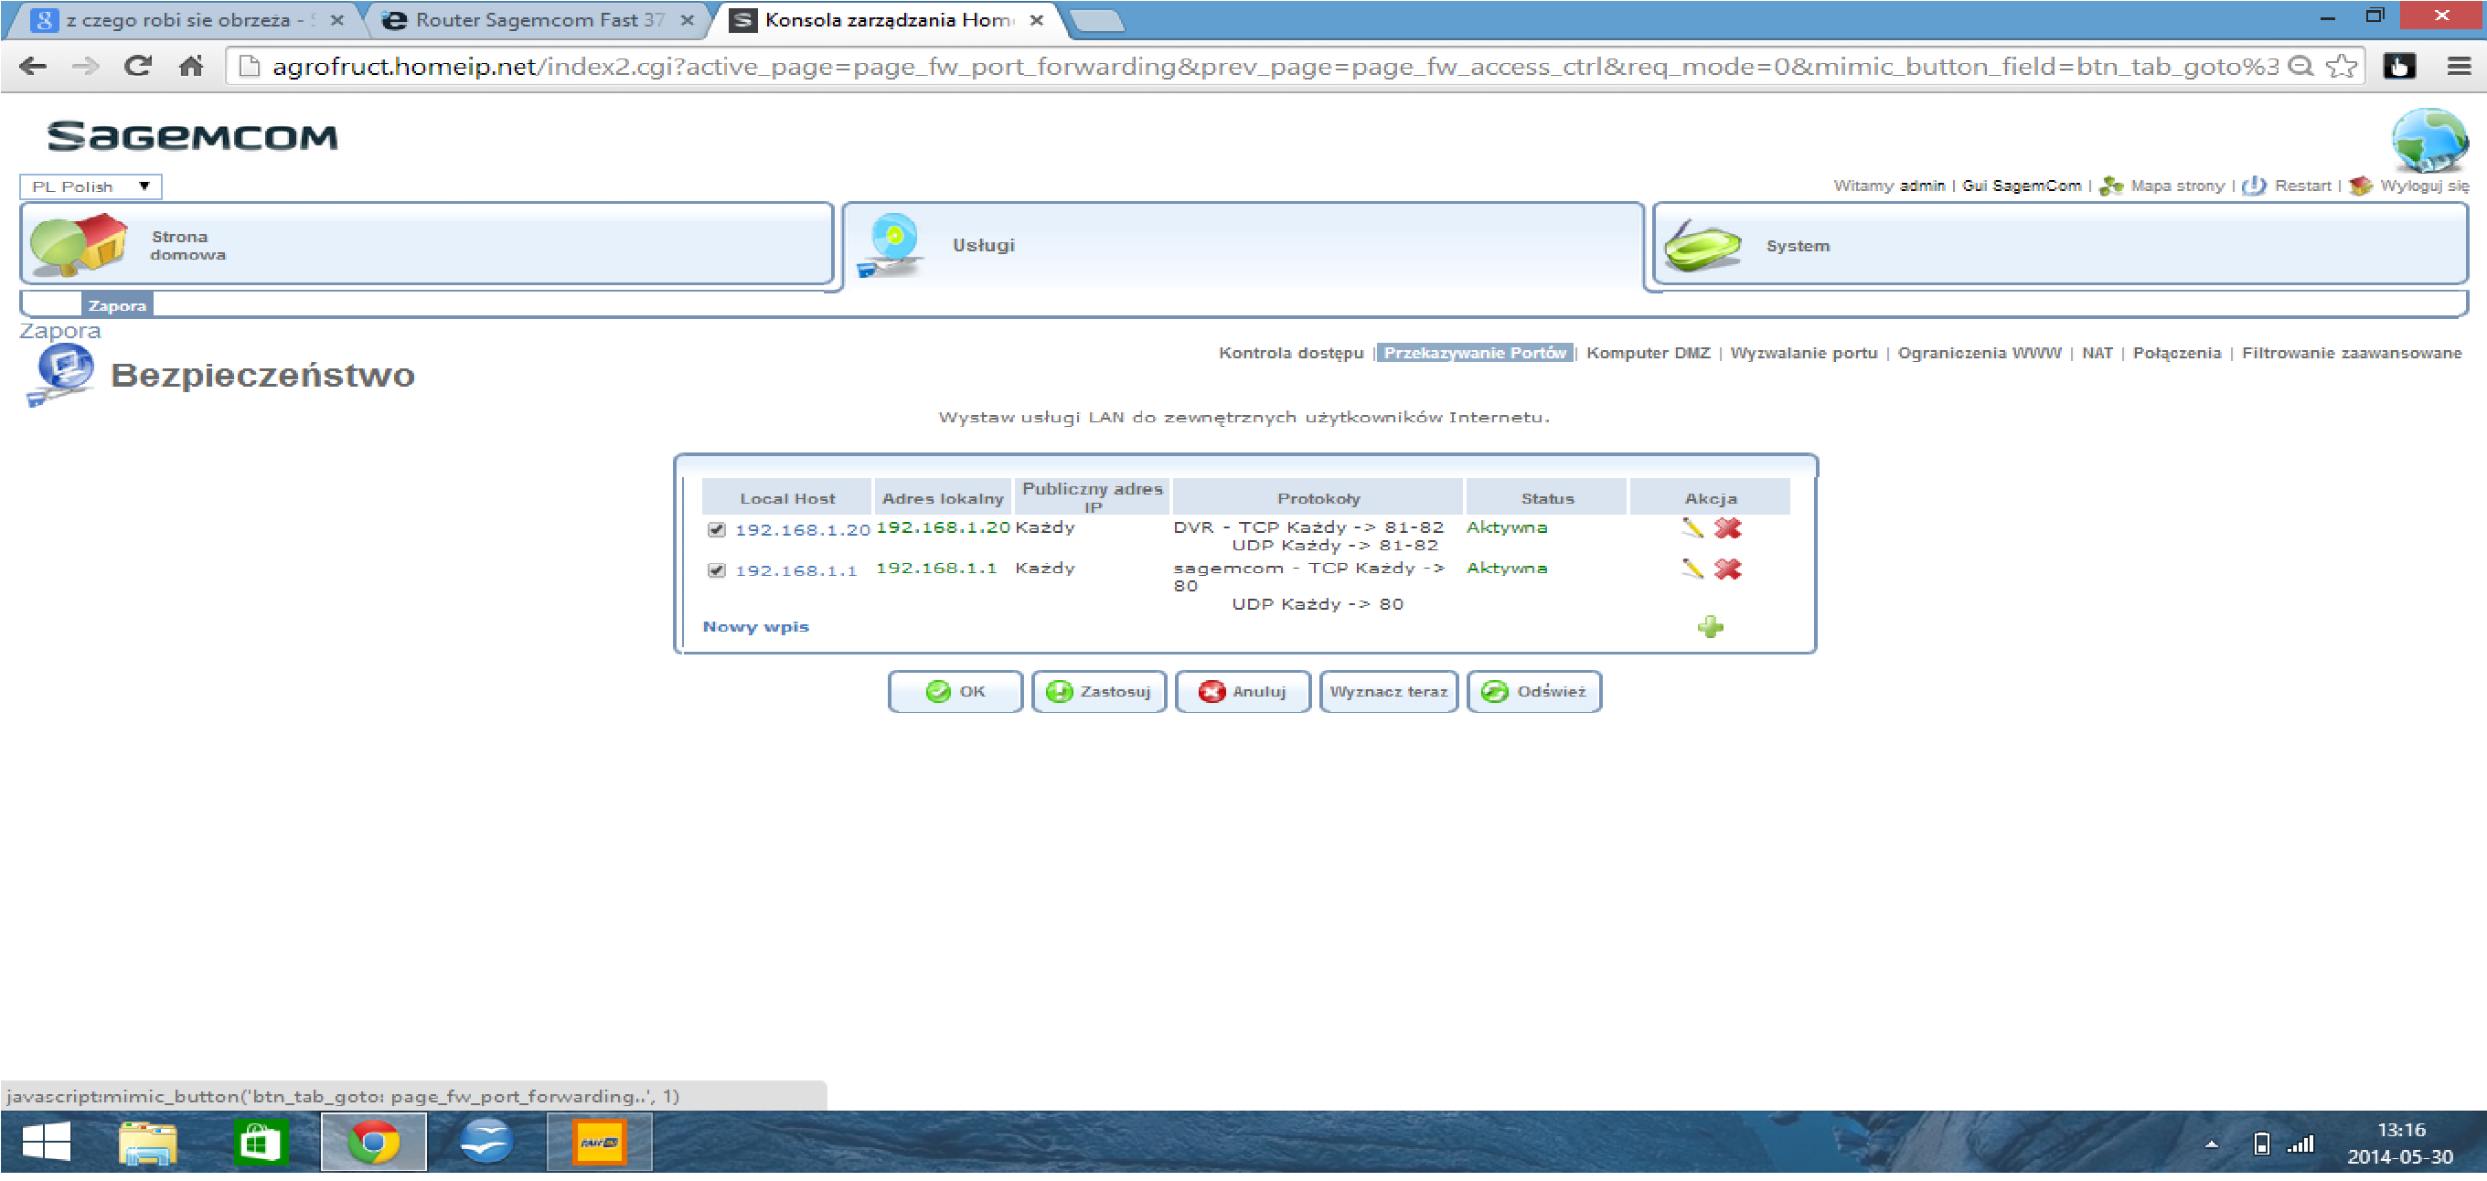This screenshot has height=1181, width=2487.
Task: Click the Nowy wpis link
Action: click(x=756, y=625)
